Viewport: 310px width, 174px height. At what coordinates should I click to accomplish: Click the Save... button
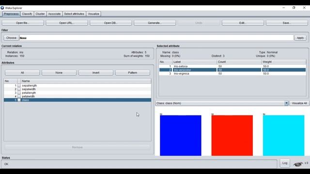287,23
